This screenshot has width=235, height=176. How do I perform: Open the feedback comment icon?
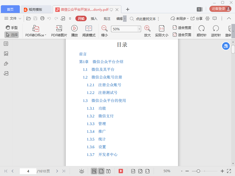coord(215,18)
